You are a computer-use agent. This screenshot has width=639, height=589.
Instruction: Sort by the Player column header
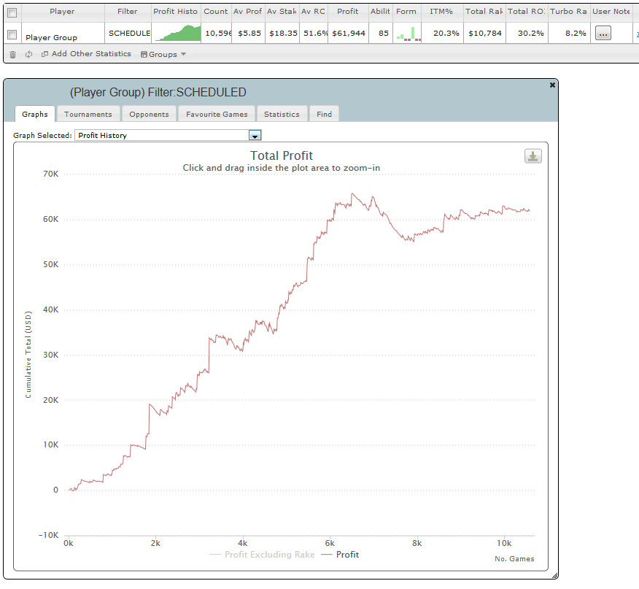[62, 12]
